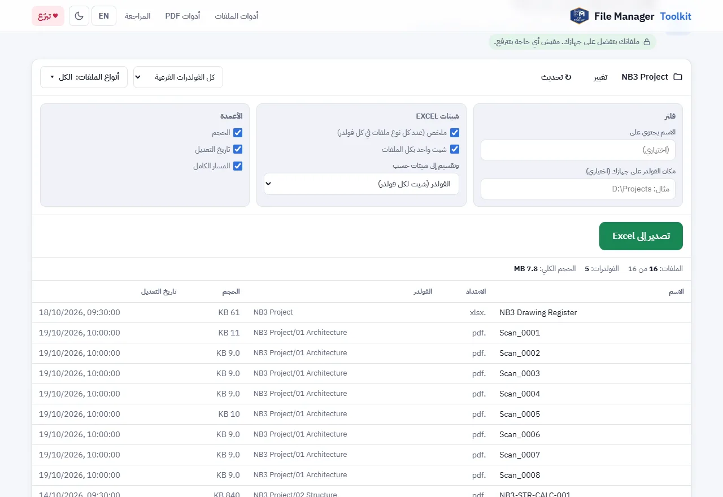Select the NB3 Drawing Register file row
The image size is (723, 497).
point(361,312)
